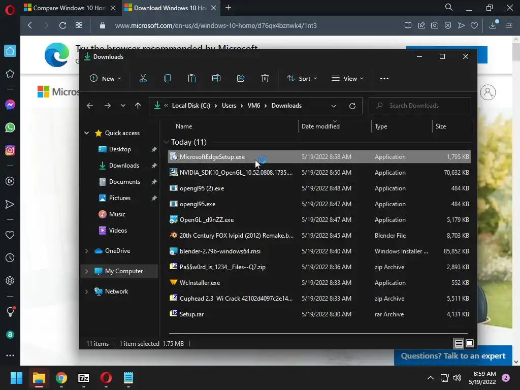
Task: Take a snapshot with Opera camera icon
Action: click(435, 25)
